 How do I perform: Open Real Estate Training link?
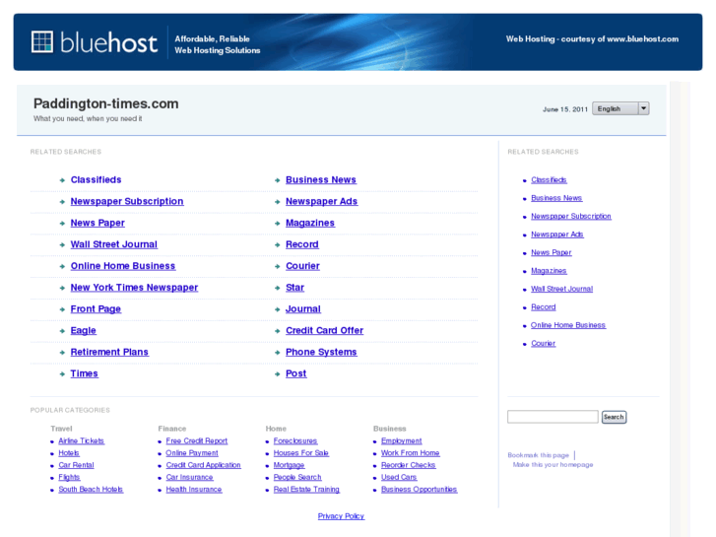(306, 490)
